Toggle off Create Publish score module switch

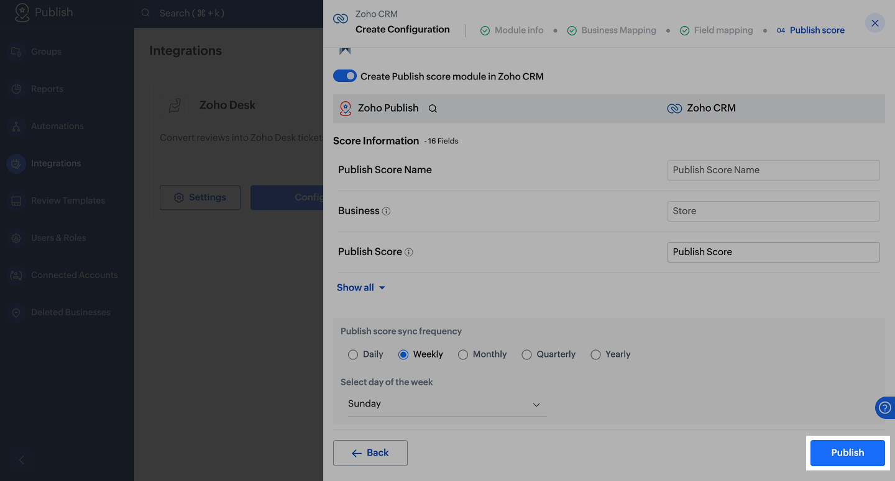pos(345,76)
